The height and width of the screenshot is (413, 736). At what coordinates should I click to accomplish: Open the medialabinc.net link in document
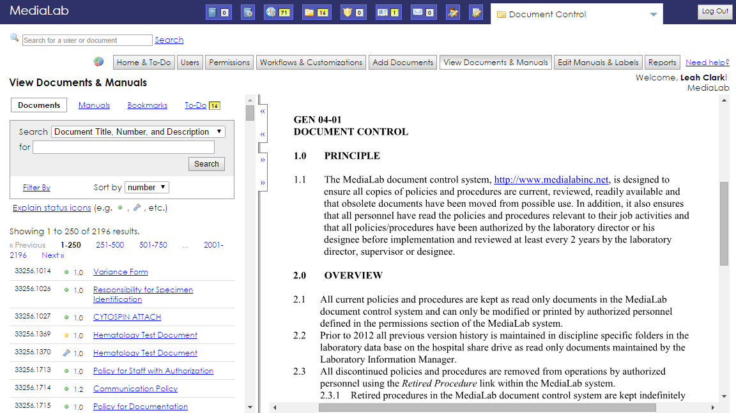pos(551,179)
